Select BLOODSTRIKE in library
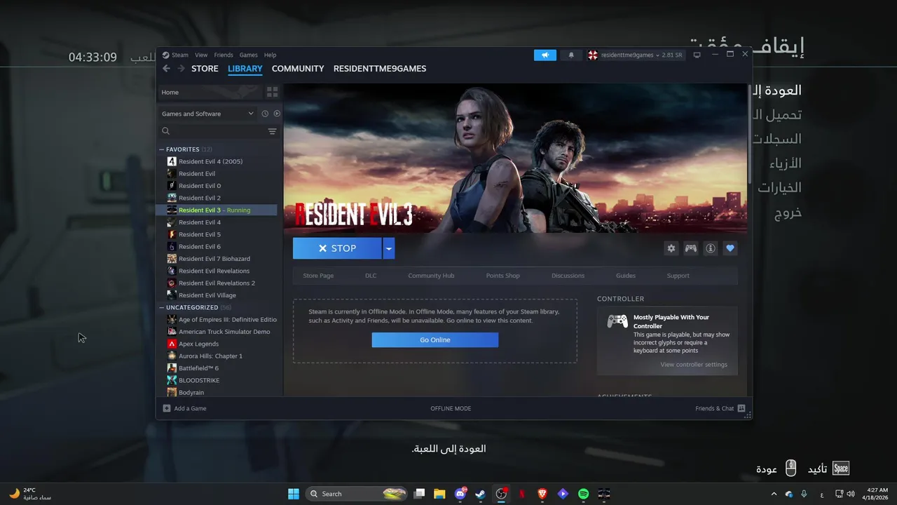Image resolution: width=897 pixels, height=505 pixels. (x=217, y=380)
